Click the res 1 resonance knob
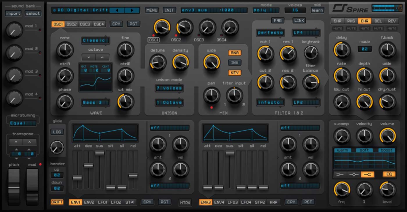Image resolution: width=407 pixels, height=212 pixels. click(288, 54)
